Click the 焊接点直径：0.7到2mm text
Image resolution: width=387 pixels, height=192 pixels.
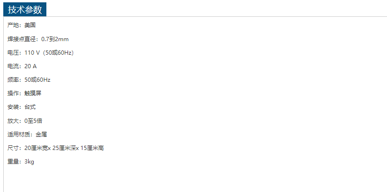click(38, 39)
